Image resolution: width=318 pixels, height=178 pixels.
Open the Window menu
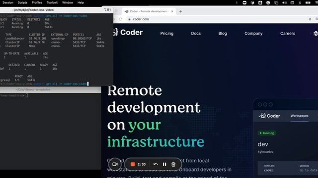point(68,2)
